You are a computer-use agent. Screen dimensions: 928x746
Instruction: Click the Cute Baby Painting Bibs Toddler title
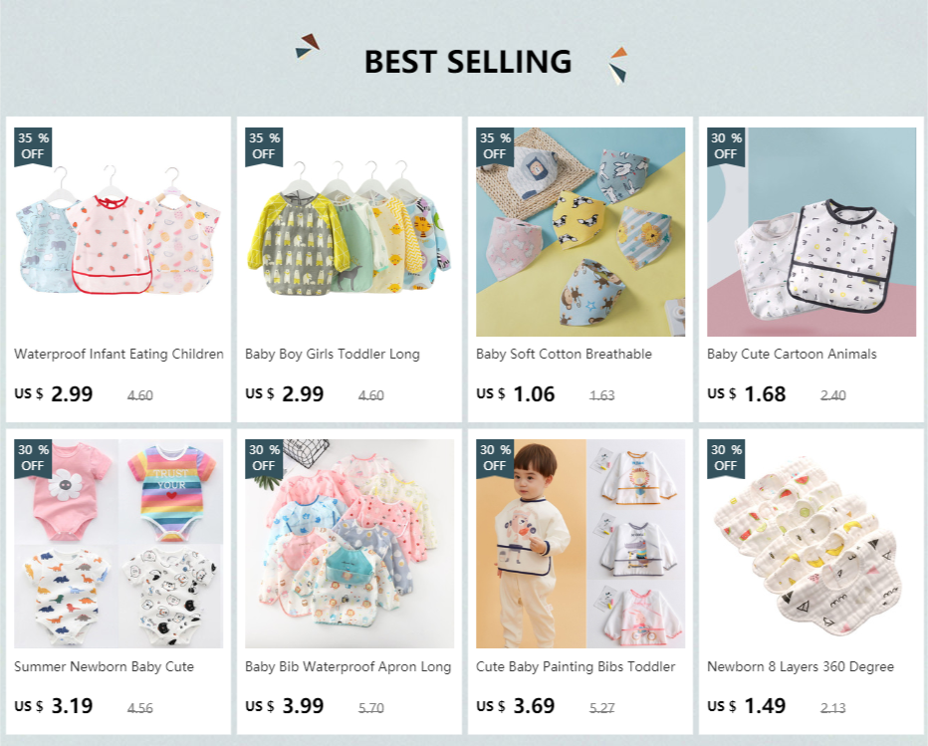(576, 666)
